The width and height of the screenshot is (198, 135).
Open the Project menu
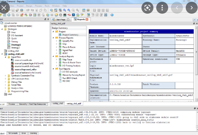point(20,6)
